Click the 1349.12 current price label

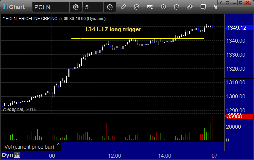(238, 28)
